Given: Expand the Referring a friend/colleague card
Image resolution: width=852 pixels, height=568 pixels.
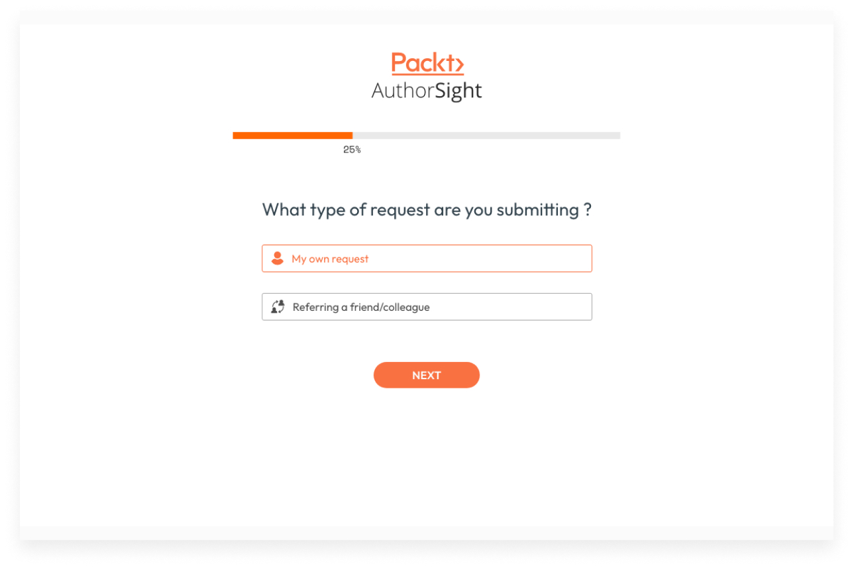Looking at the screenshot, I should click(427, 306).
